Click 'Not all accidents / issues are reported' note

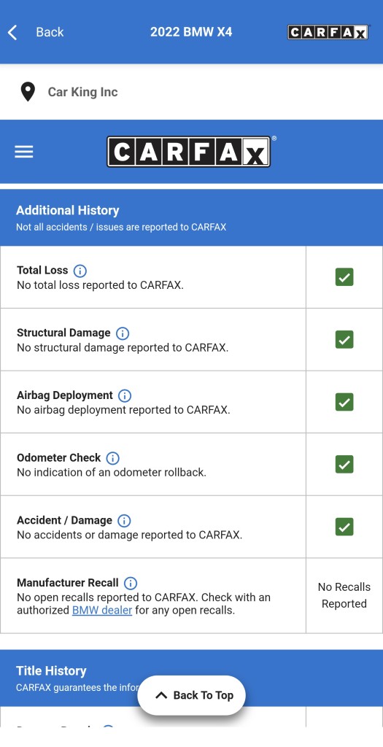tap(121, 228)
